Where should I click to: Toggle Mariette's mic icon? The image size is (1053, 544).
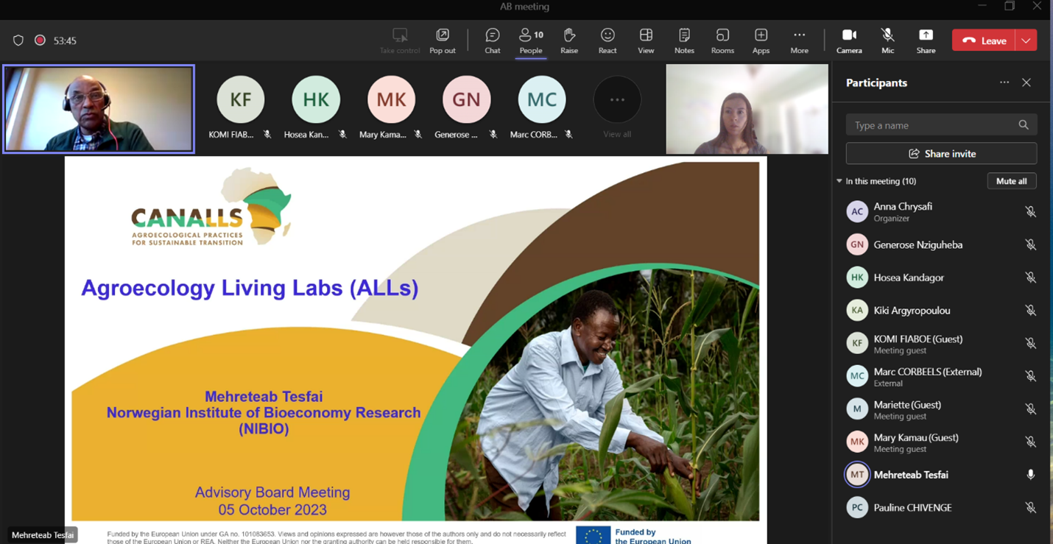pyautogui.click(x=1031, y=409)
